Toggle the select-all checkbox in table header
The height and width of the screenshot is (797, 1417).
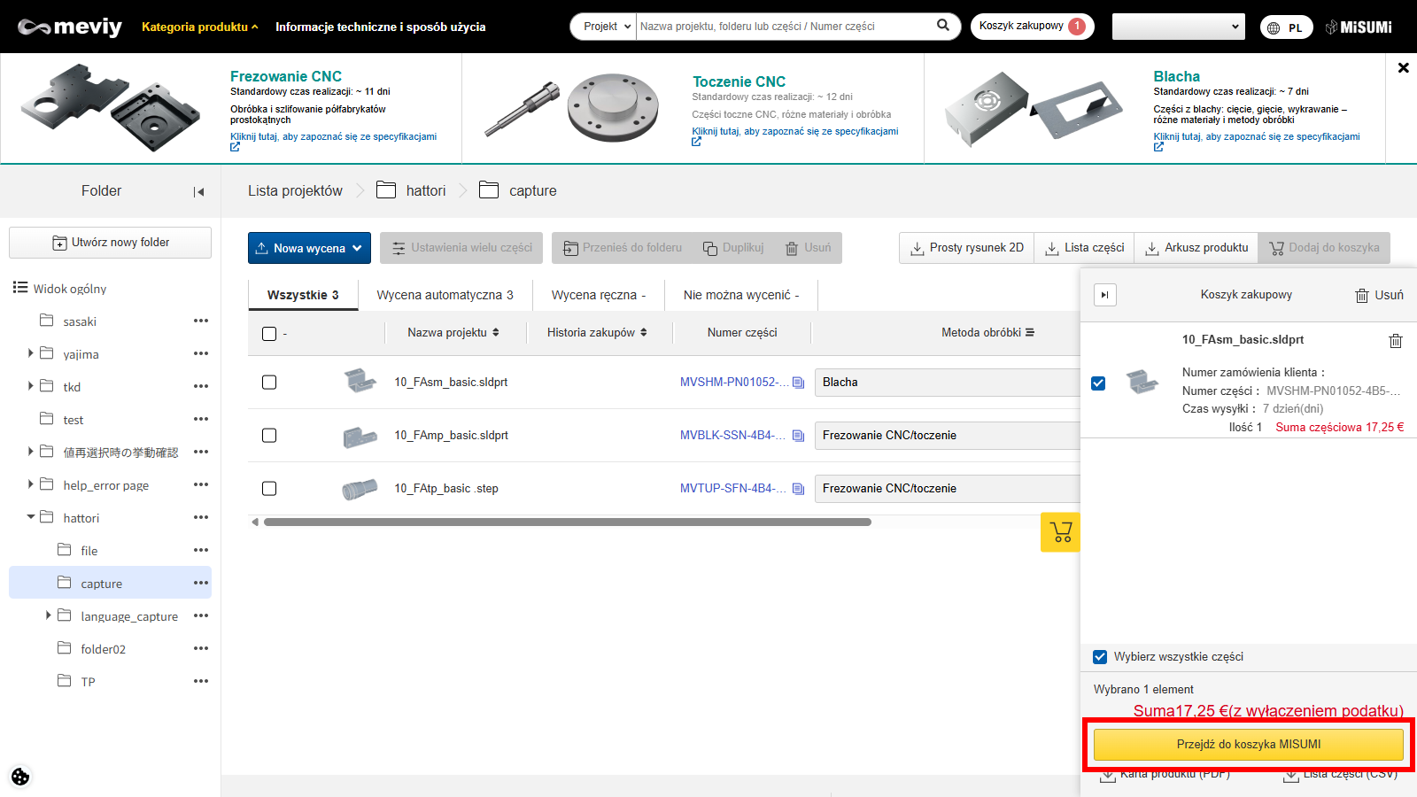point(269,334)
